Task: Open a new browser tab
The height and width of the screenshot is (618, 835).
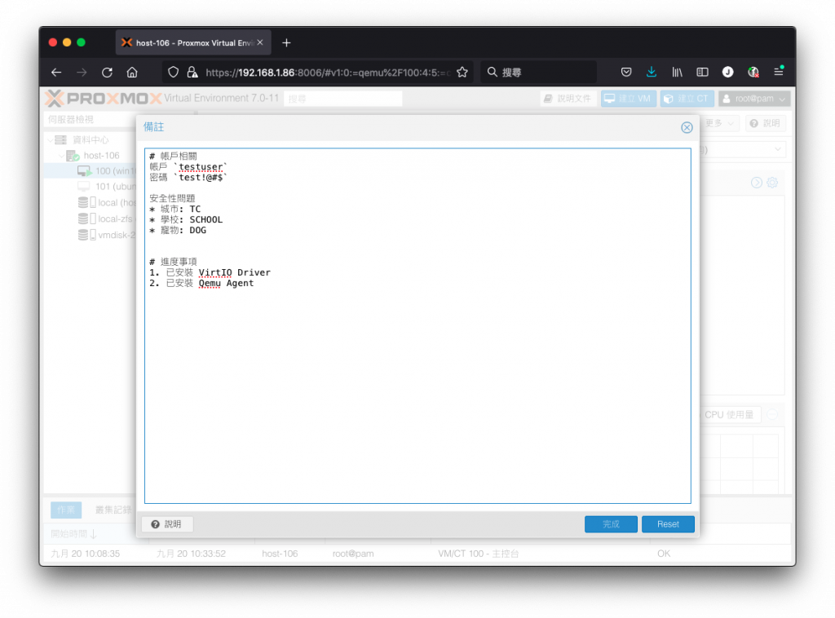Action: point(286,42)
